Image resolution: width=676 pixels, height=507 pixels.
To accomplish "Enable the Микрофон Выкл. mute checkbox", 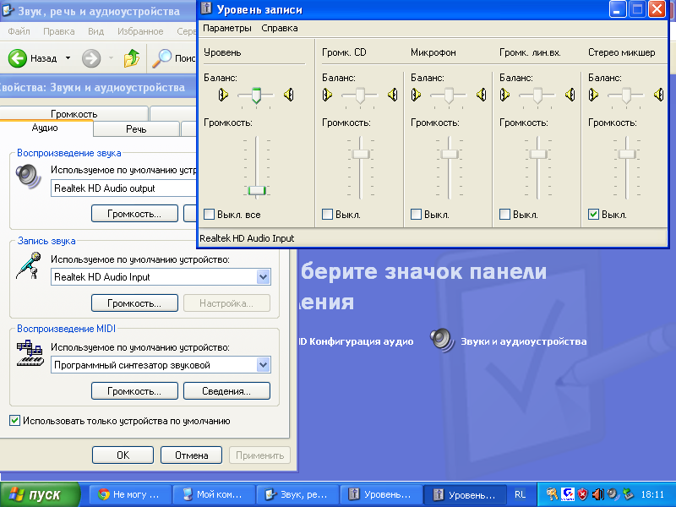I will point(416,215).
